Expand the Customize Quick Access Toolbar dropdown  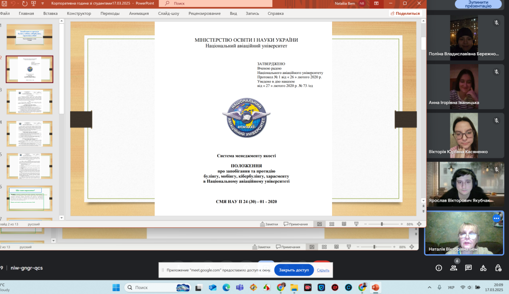point(43,3)
